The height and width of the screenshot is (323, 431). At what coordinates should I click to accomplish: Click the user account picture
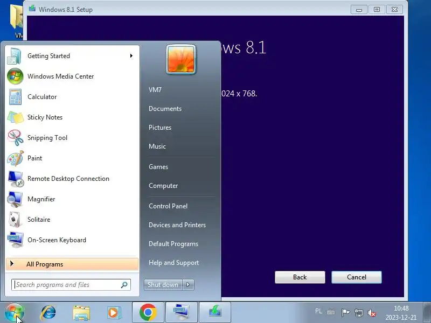(x=181, y=60)
